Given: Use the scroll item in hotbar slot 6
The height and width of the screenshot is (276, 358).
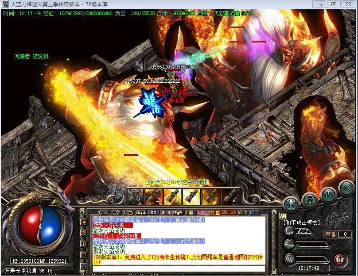Looking at the screenshot, I should point(230,196).
